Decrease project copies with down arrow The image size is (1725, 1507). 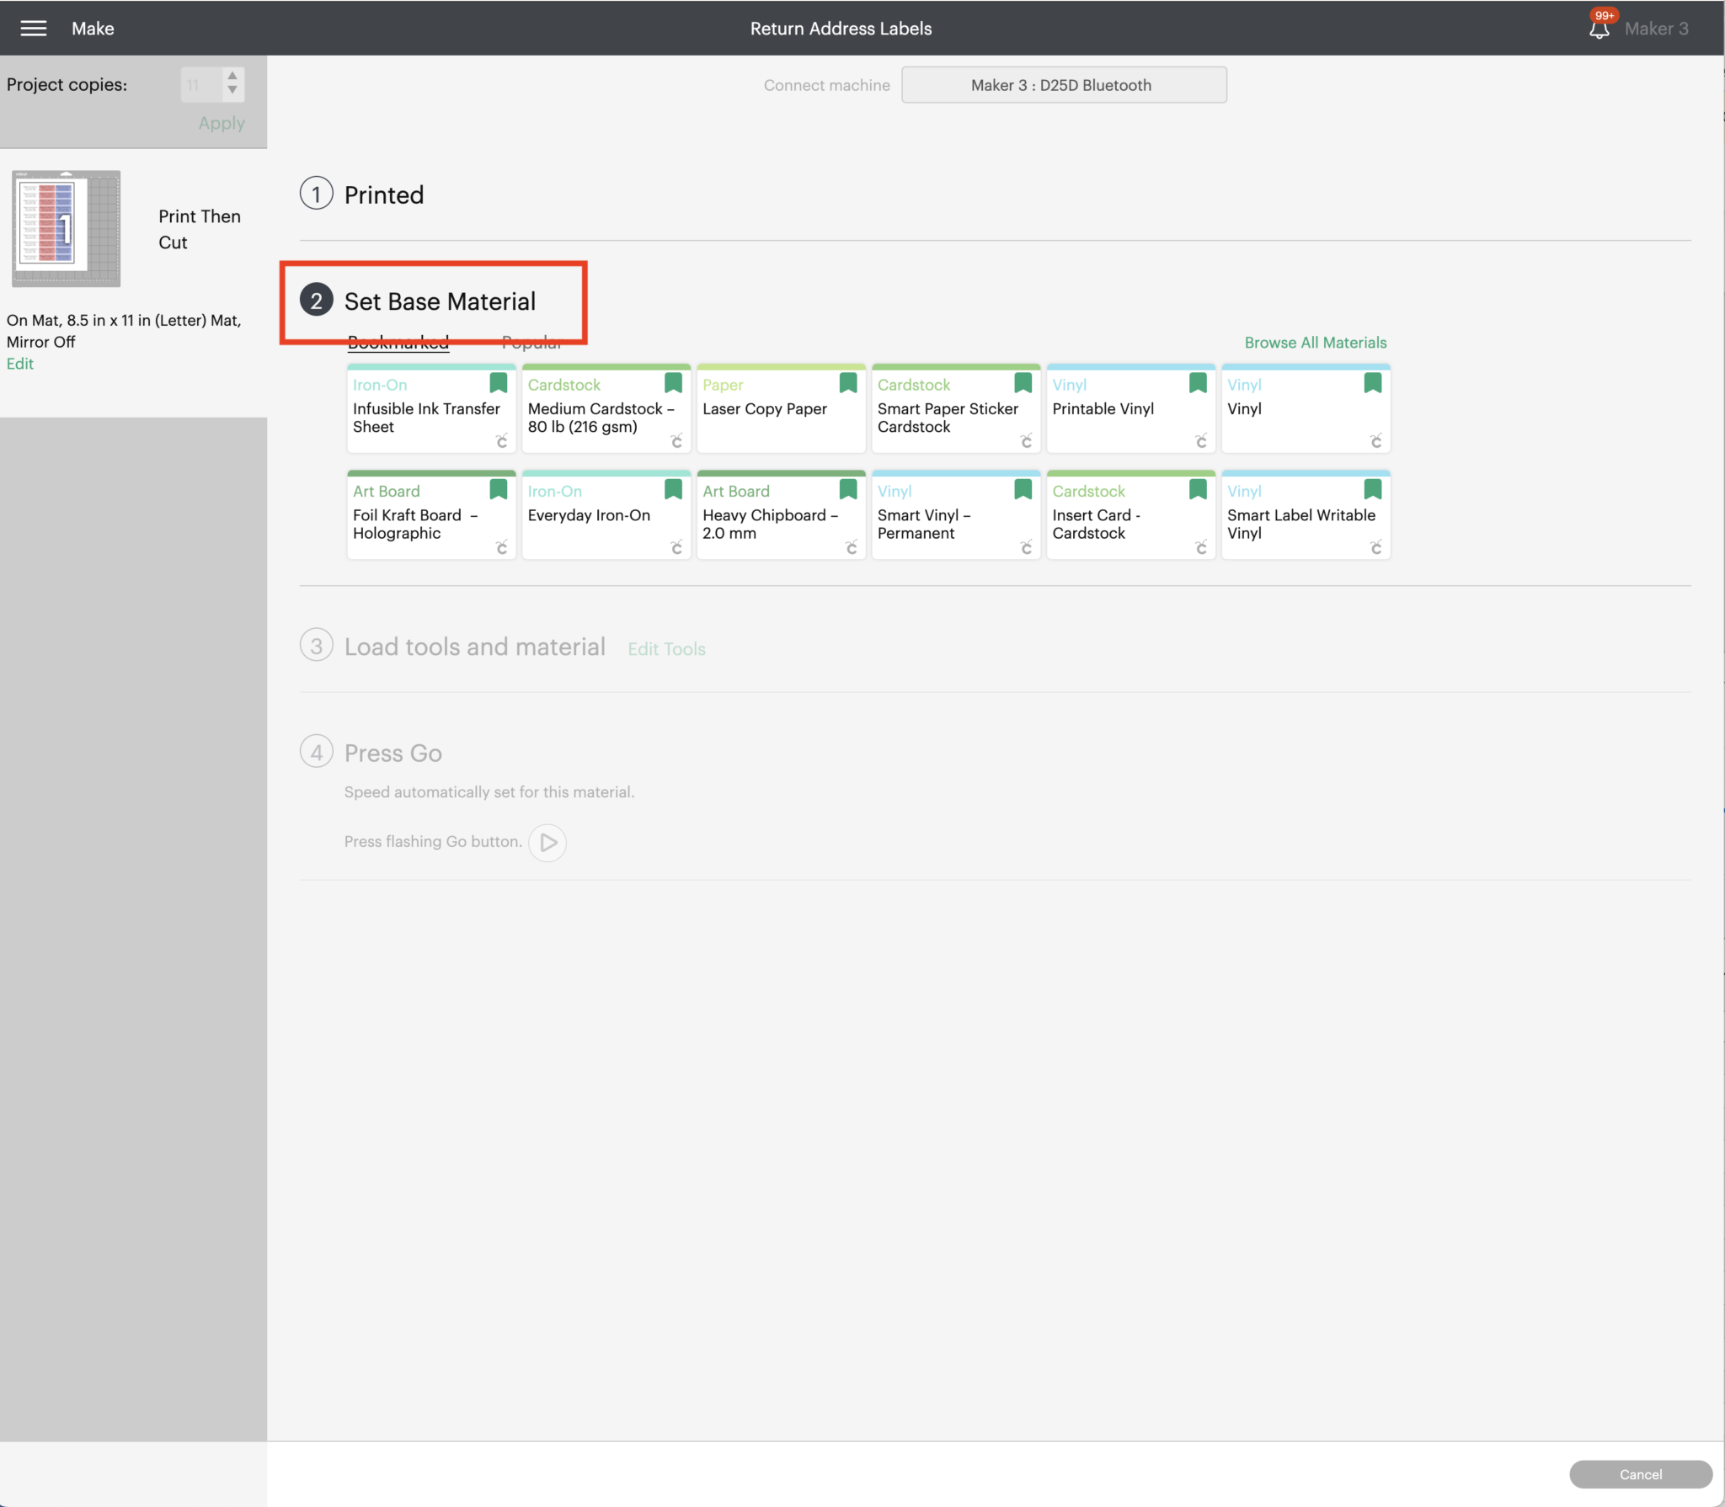pyautogui.click(x=232, y=91)
